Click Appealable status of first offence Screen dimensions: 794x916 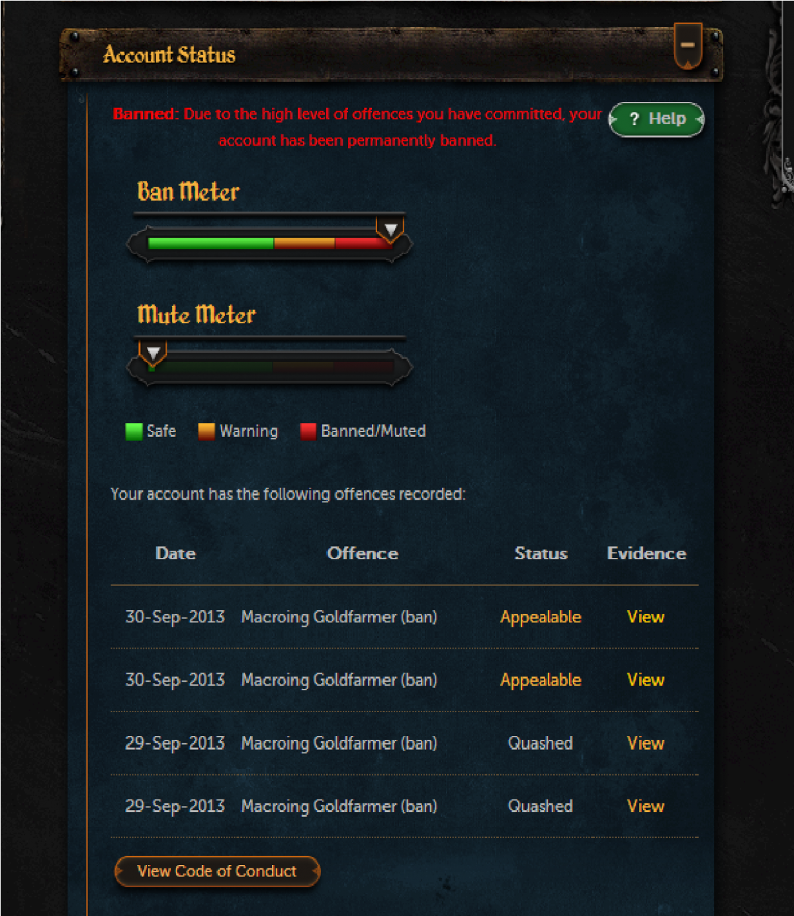[x=541, y=618]
